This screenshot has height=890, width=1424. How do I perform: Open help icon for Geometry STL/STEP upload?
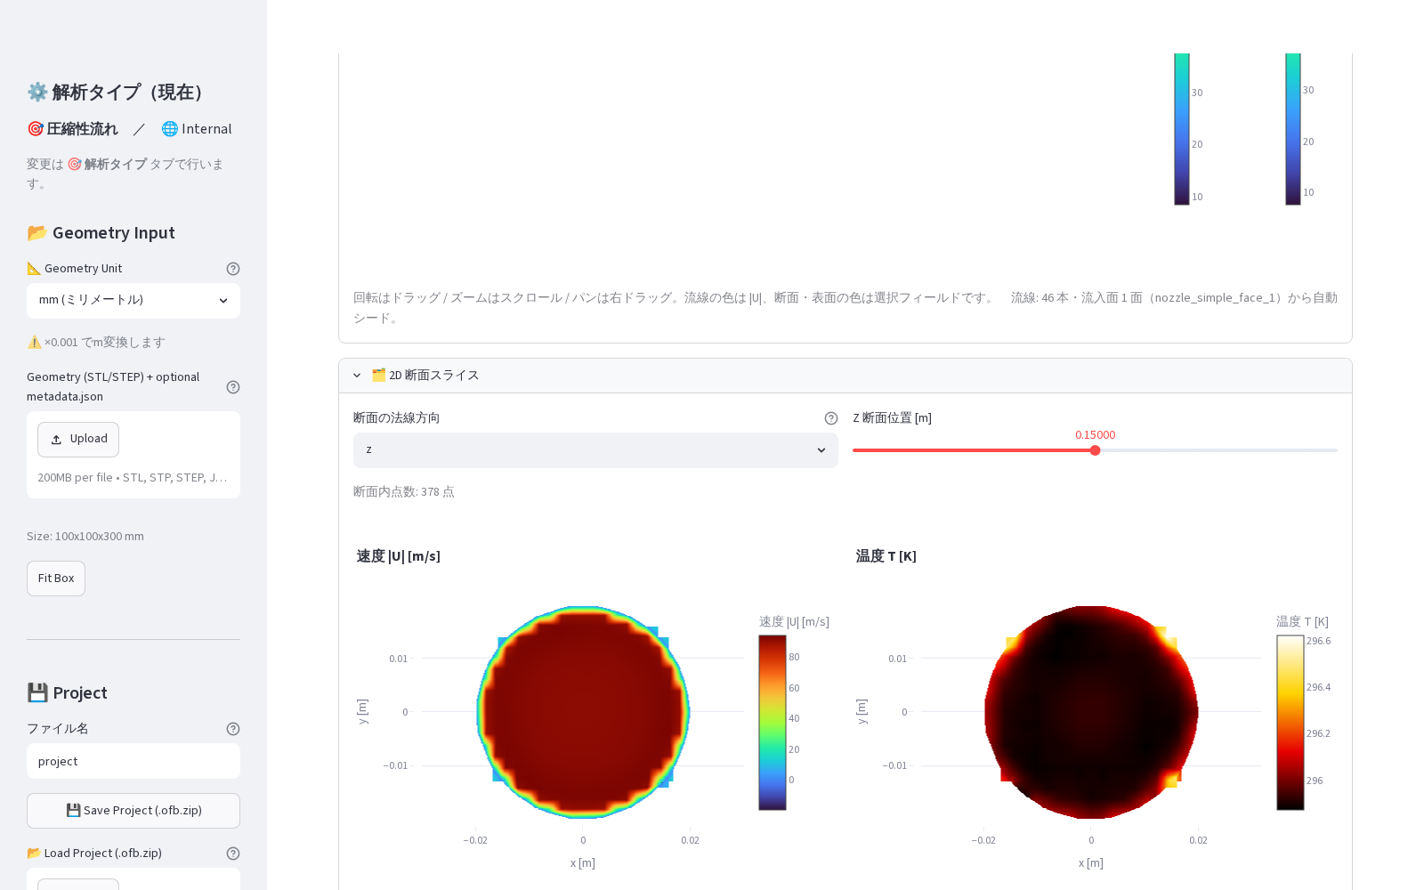[x=233, y=387]
